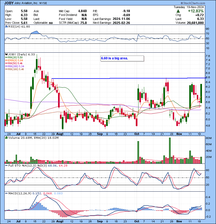Image resolution: width=216 pixels, height=224 pixels.
Task: Click the green up-triangle next to +12.83%
Action: click(x=178, y=11)
